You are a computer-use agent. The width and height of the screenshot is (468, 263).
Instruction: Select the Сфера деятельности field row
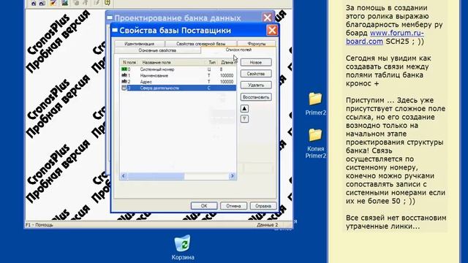click(x=178, y=88)
